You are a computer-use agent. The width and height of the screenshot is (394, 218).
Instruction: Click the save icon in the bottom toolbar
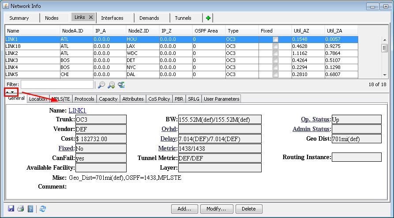[x=11, y=209]
